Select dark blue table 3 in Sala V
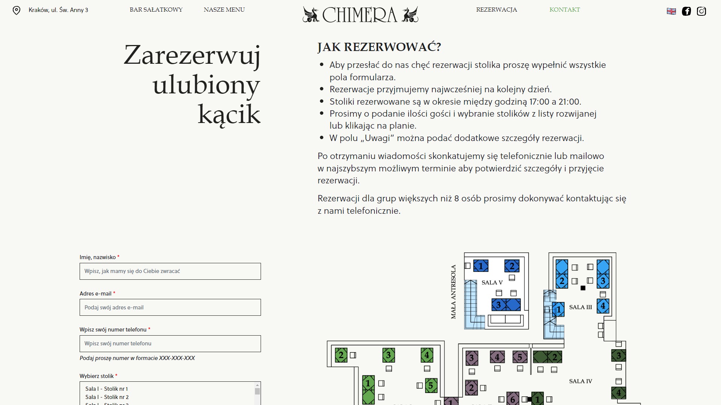This screenshot has height=405, width=721. tap(506, 305)
